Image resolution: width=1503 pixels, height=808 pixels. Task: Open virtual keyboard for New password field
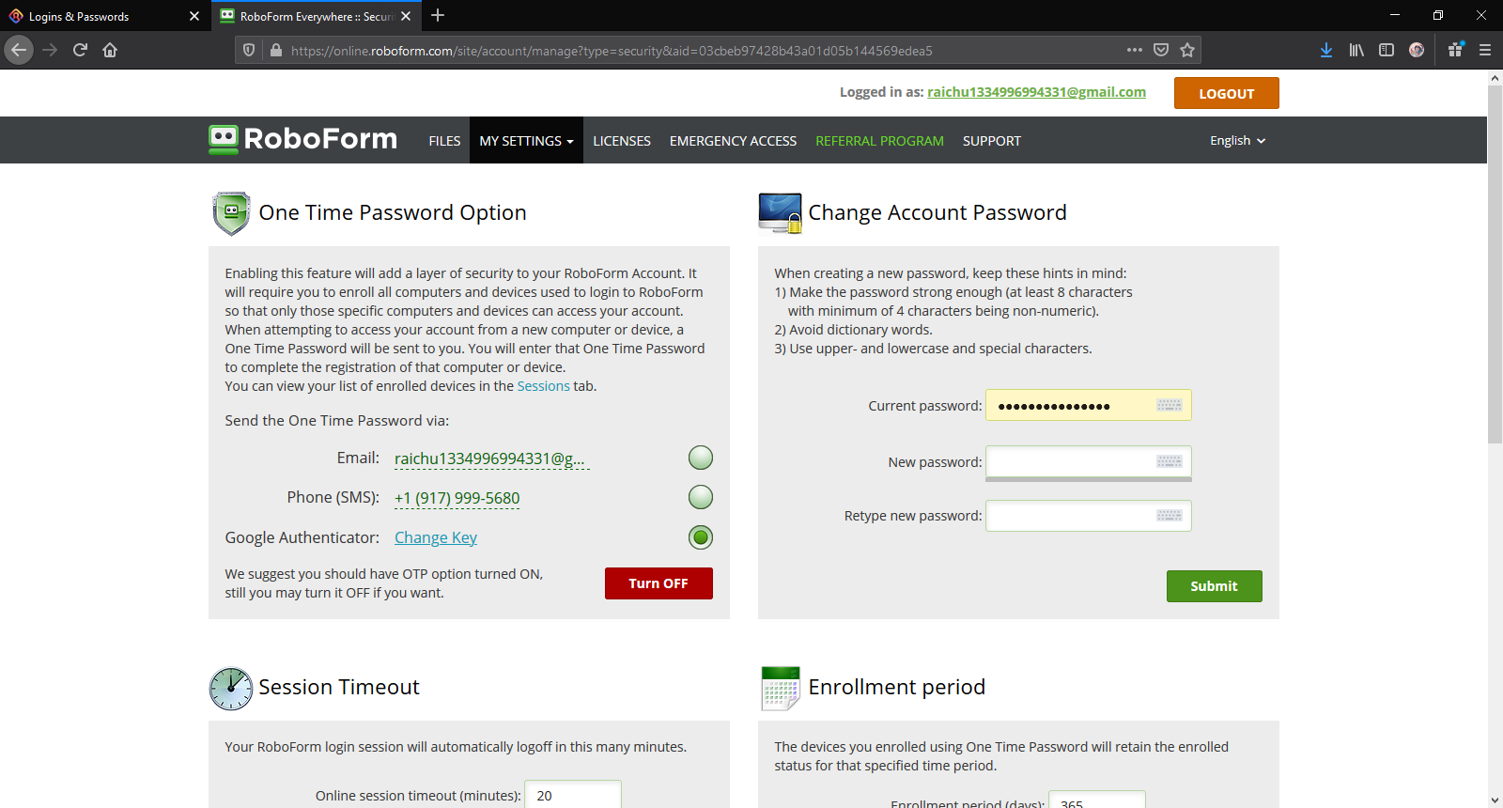(x=1170, y=461)
